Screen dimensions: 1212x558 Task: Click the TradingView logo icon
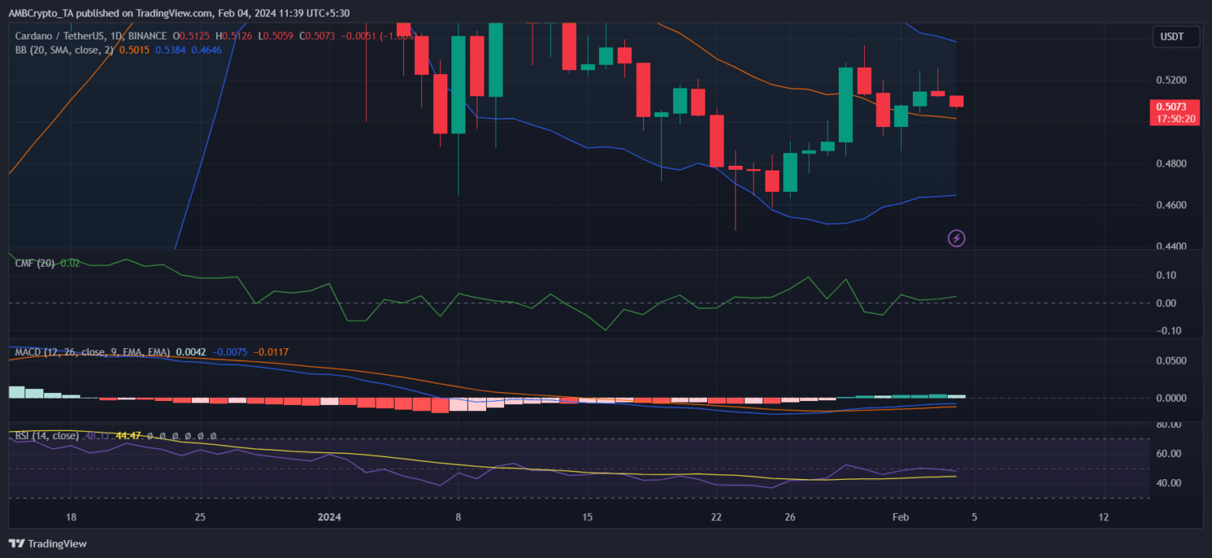[x=16, y=544]
